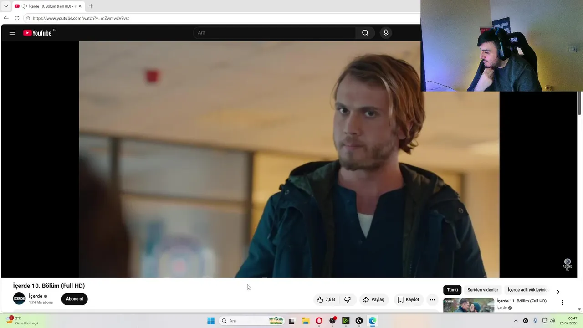Click the 1,74 Mn abone subscriber count
The image size is (583, 328).
click(x=41, y=302)
